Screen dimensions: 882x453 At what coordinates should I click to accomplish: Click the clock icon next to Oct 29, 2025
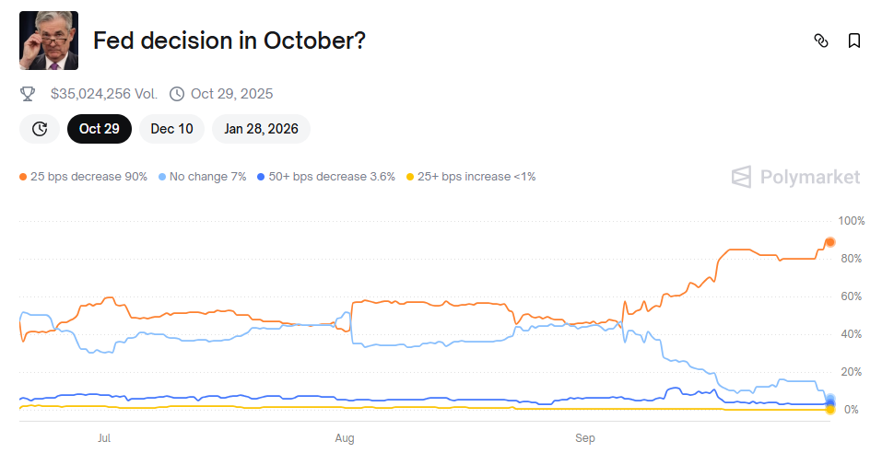click(x=177, y=94)
